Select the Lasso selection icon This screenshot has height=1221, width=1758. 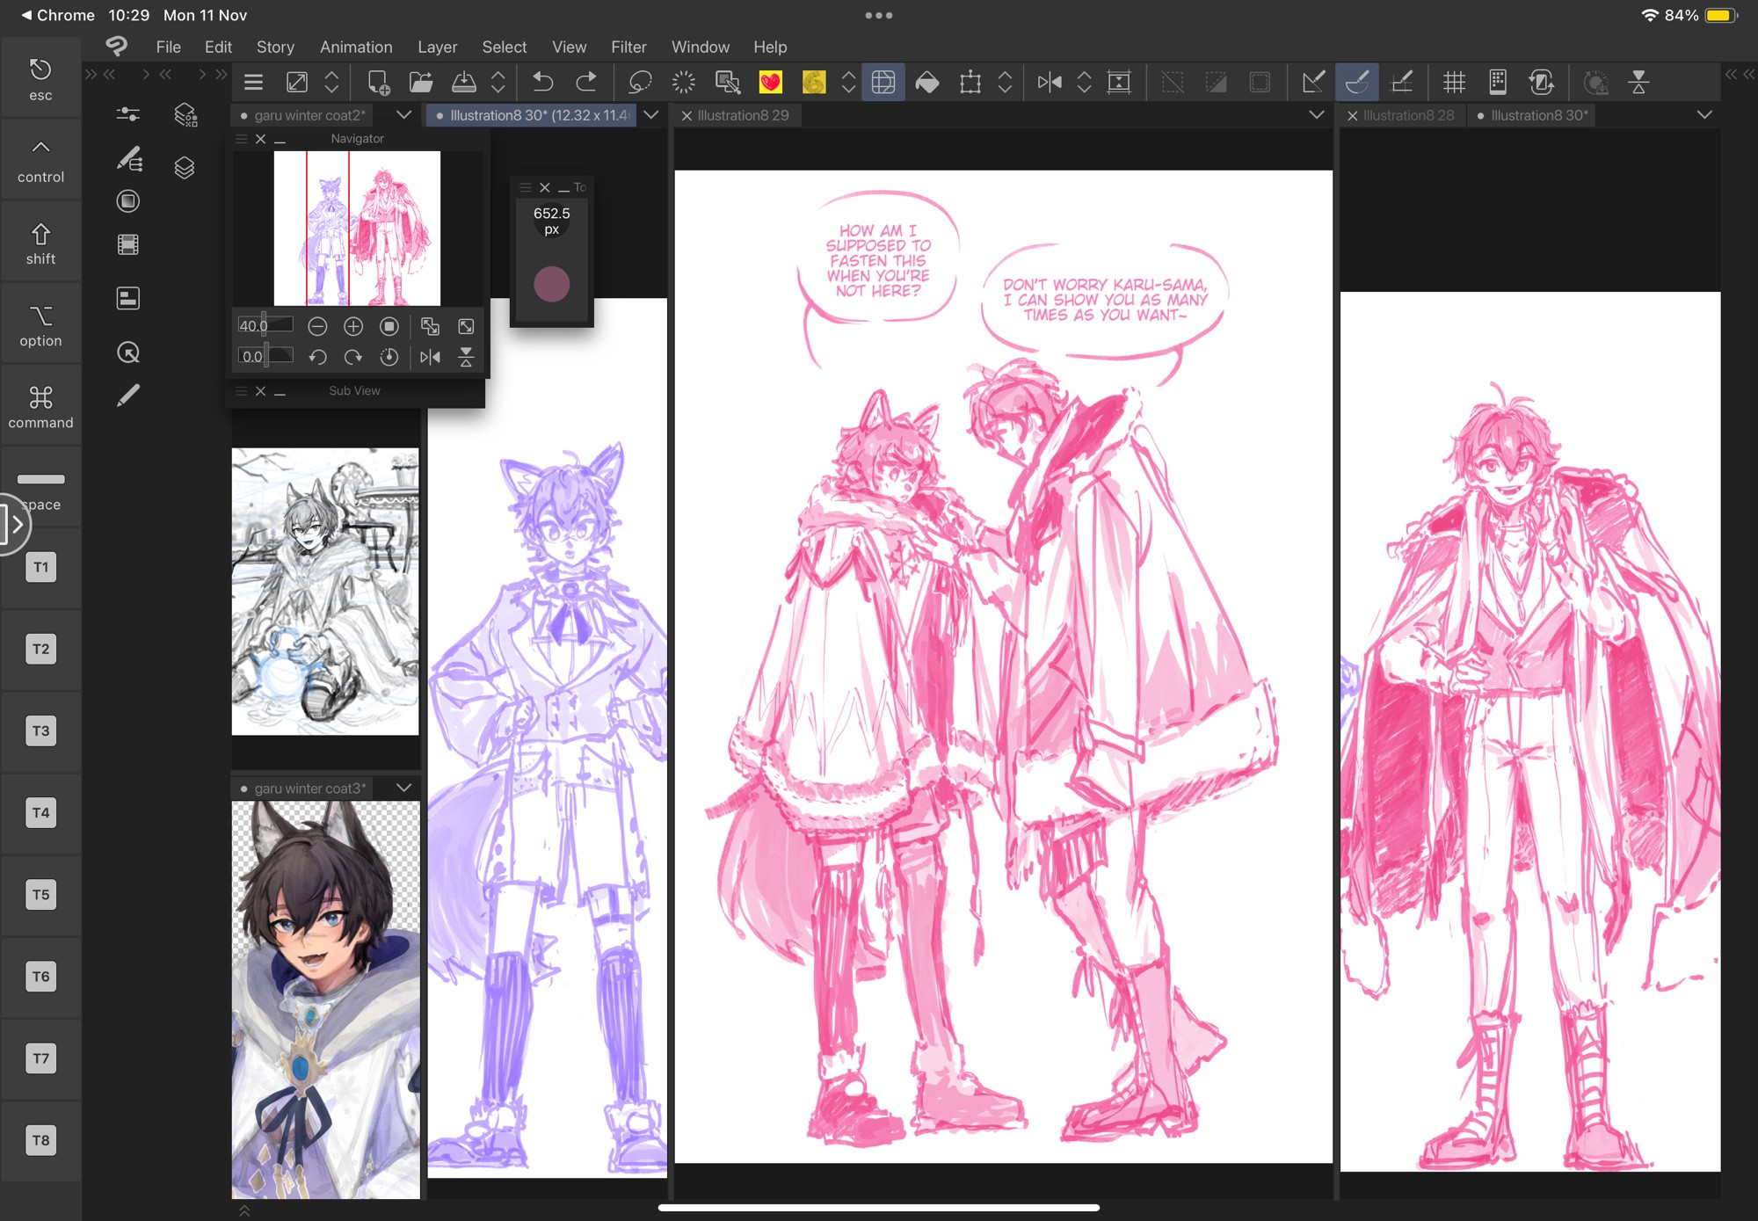640,83
